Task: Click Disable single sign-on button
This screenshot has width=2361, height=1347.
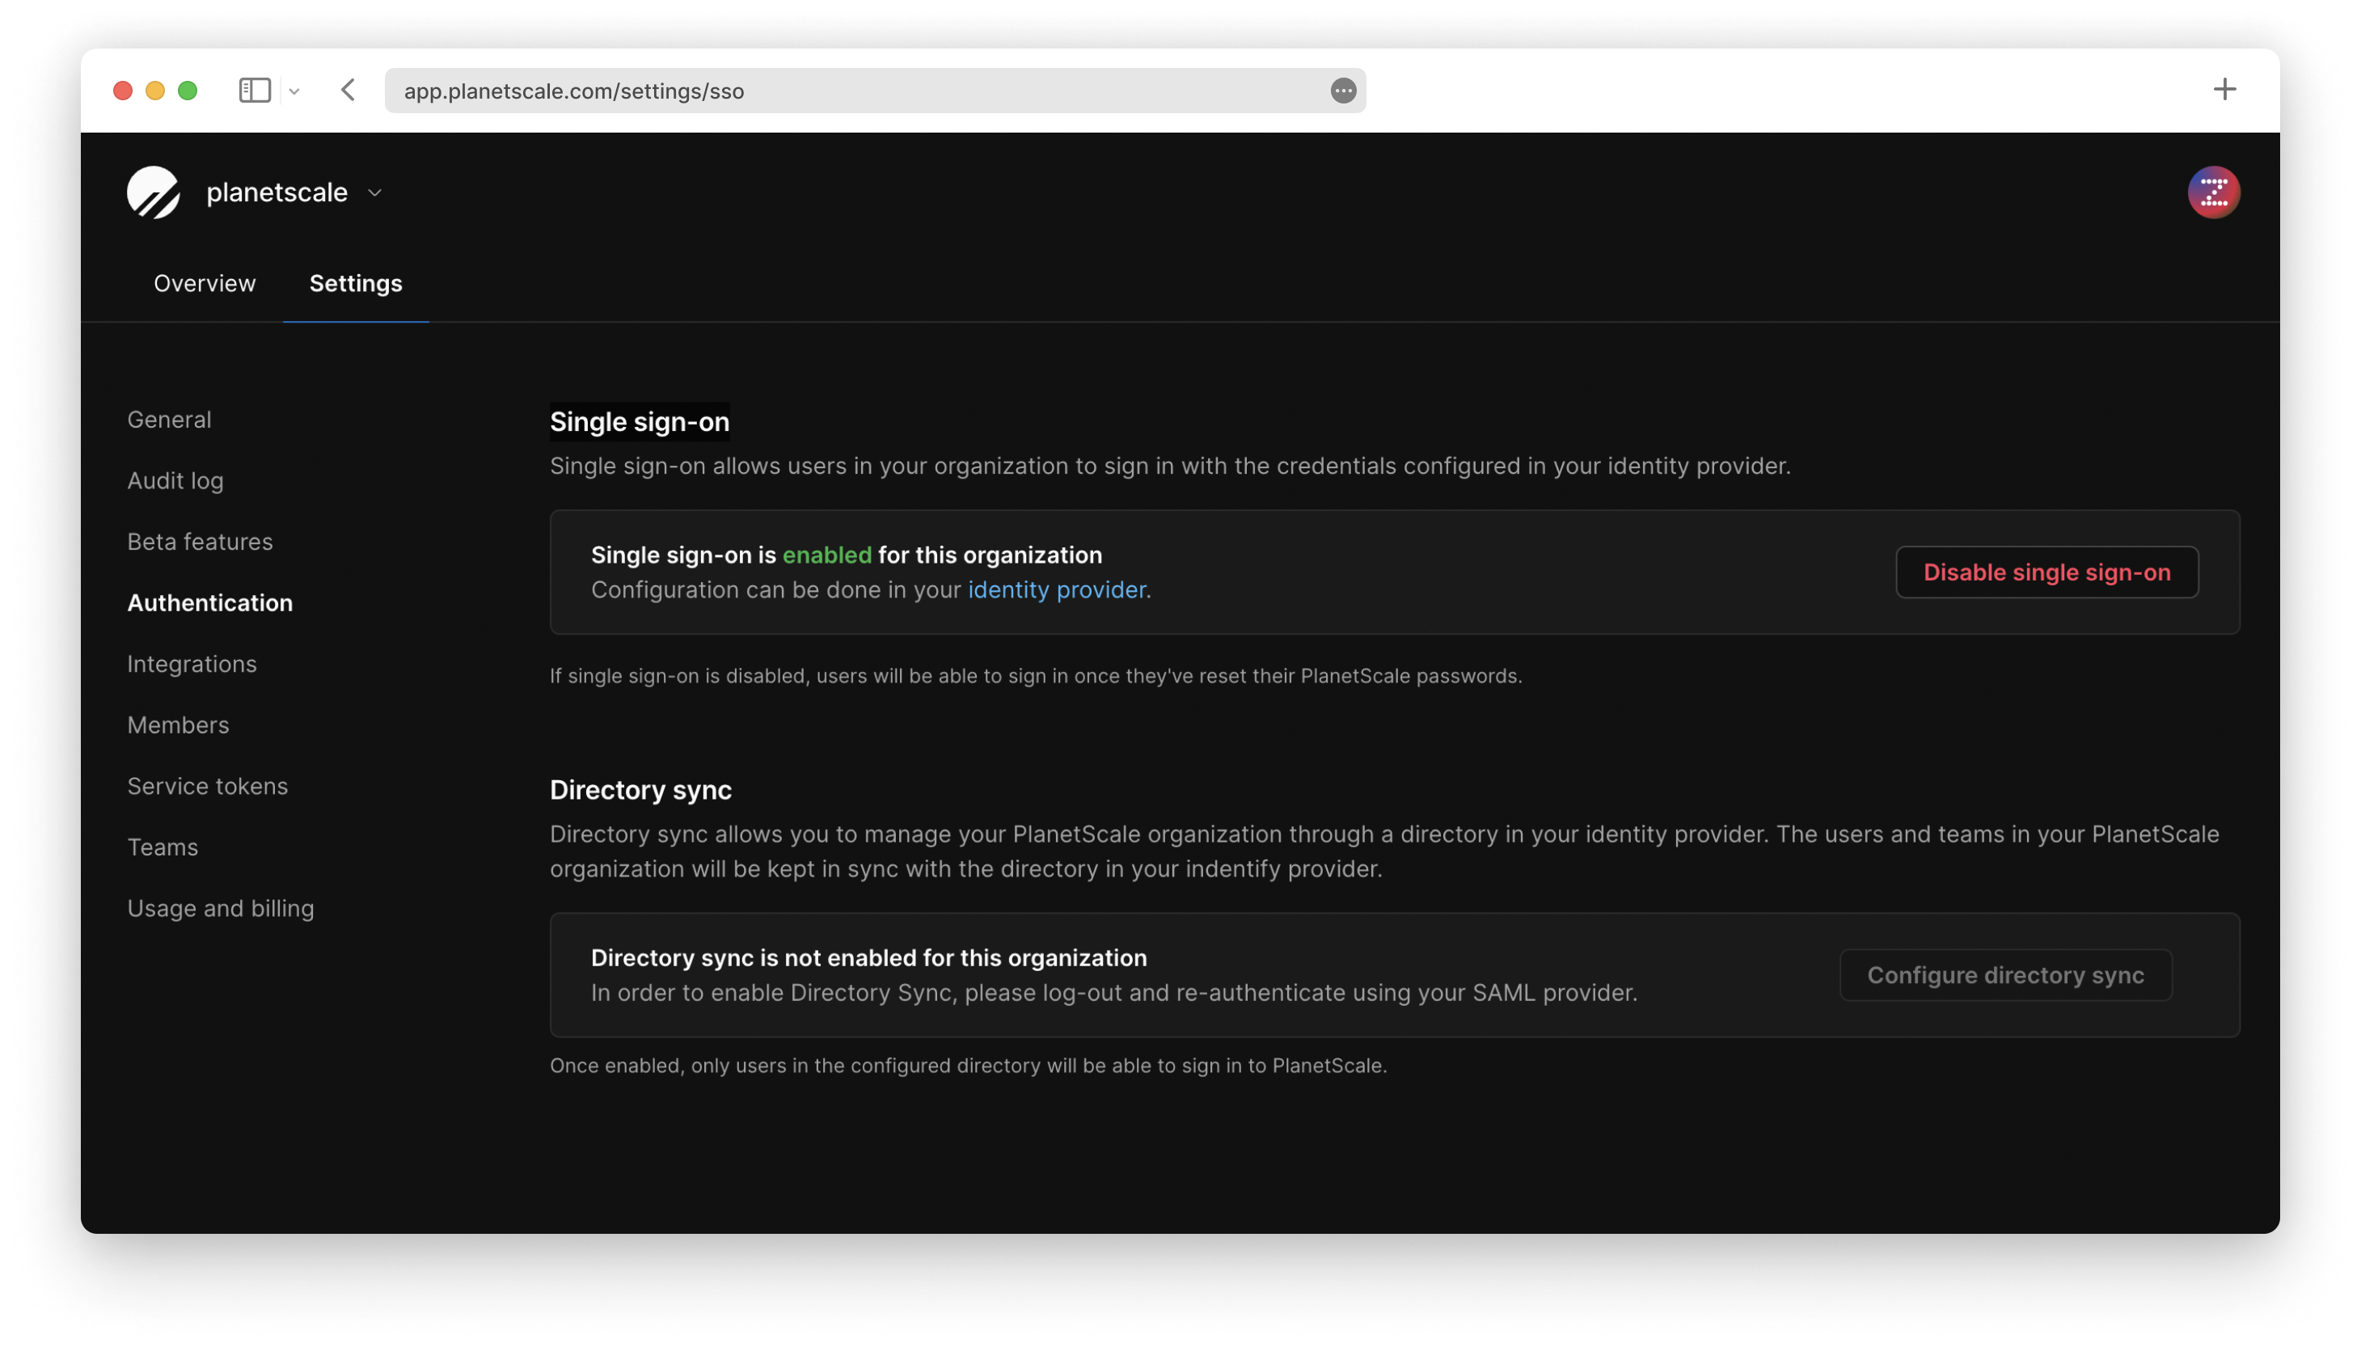Action: (2046, 572)
